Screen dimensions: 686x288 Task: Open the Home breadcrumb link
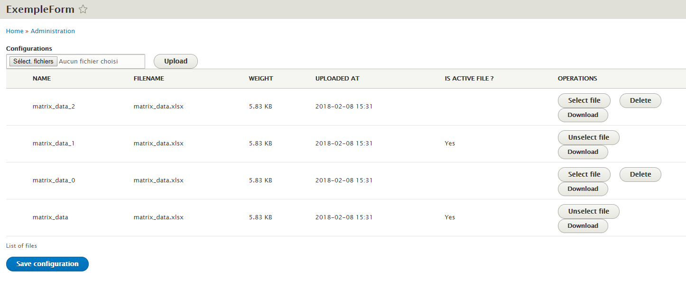coord(14,31)
